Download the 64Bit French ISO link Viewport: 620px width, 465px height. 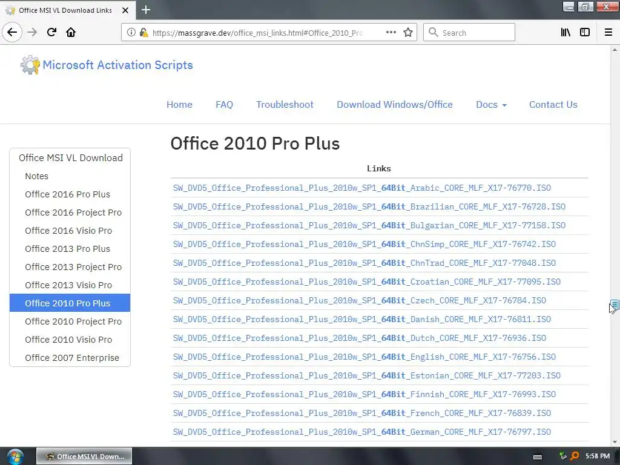coord(362,413)
